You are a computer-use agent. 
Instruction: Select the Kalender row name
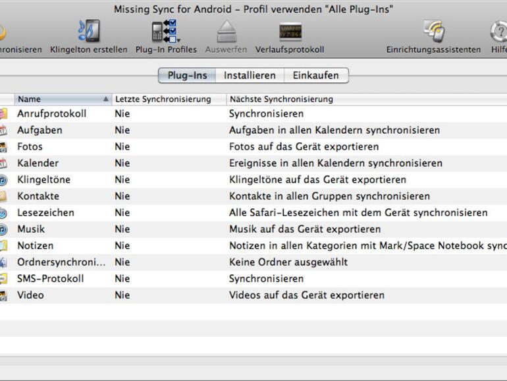(38, 163)
